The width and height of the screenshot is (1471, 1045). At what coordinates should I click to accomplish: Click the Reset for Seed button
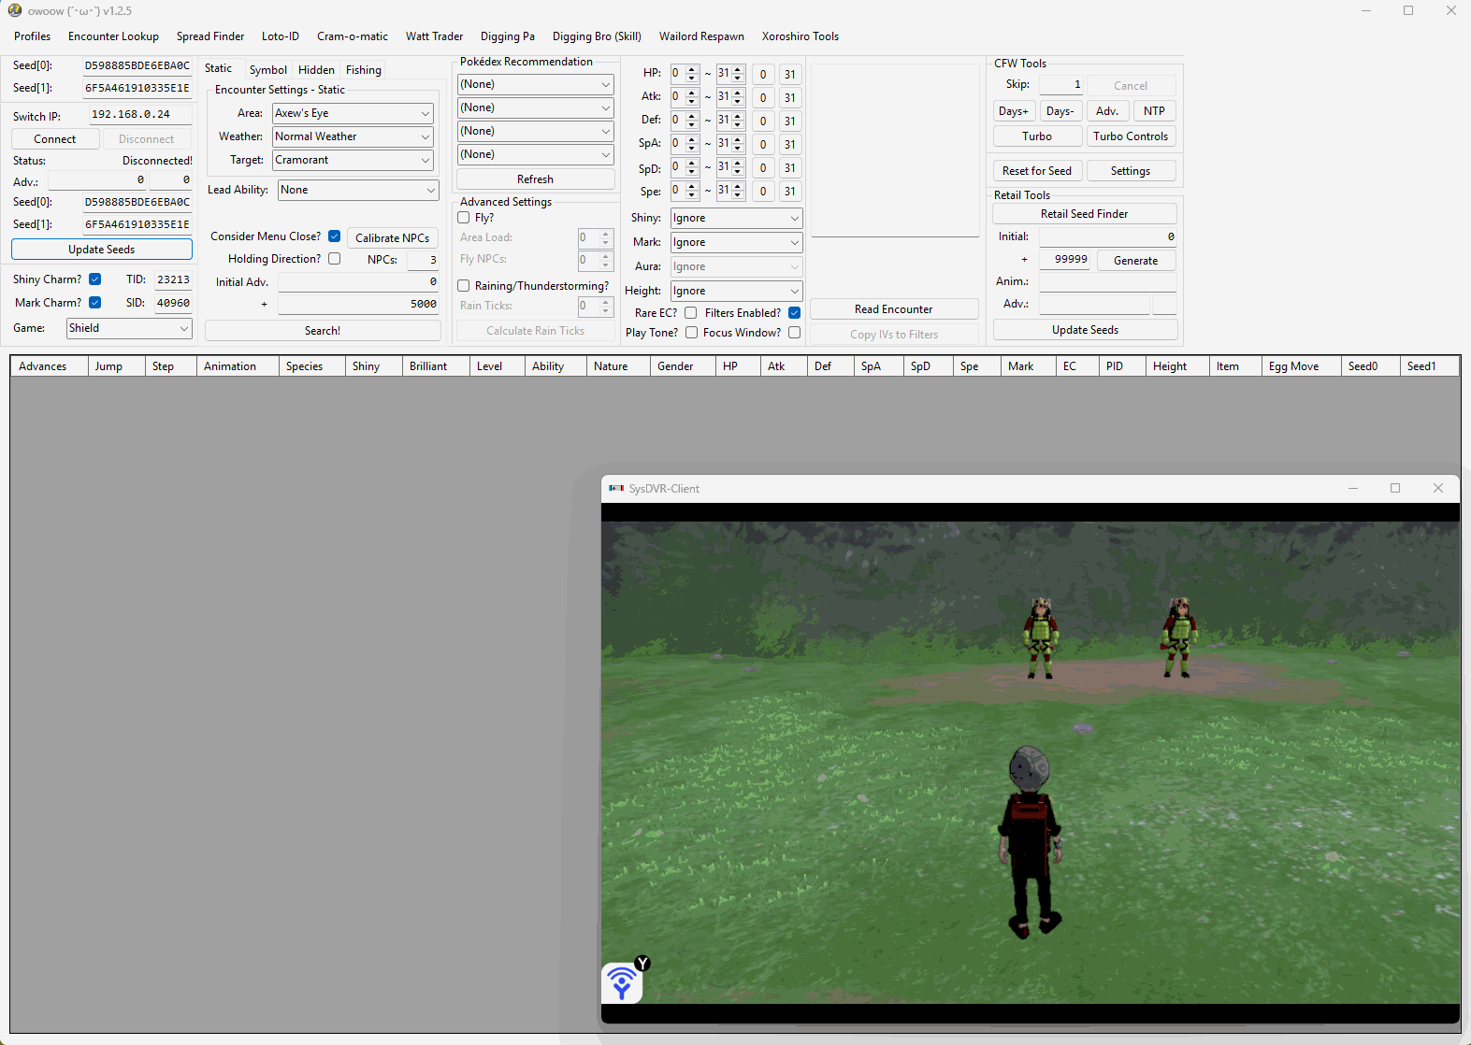tap(1037, 171)
